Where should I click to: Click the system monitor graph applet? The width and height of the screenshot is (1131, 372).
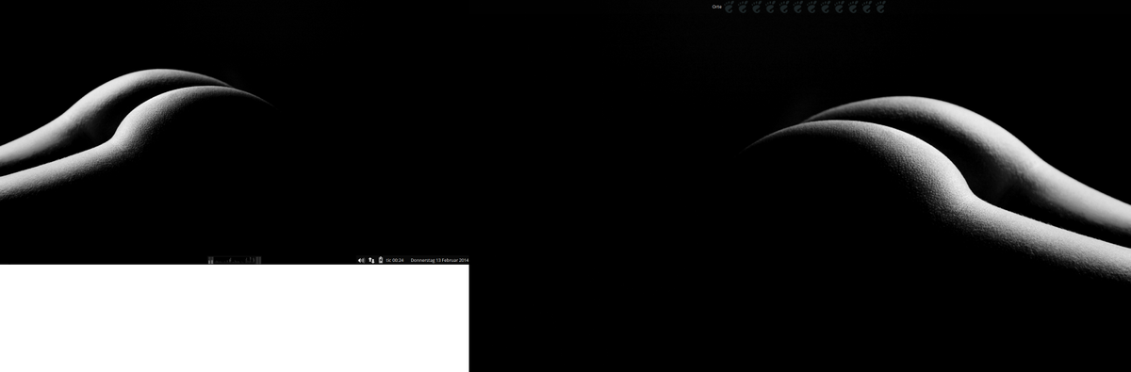tap(235, 260)
